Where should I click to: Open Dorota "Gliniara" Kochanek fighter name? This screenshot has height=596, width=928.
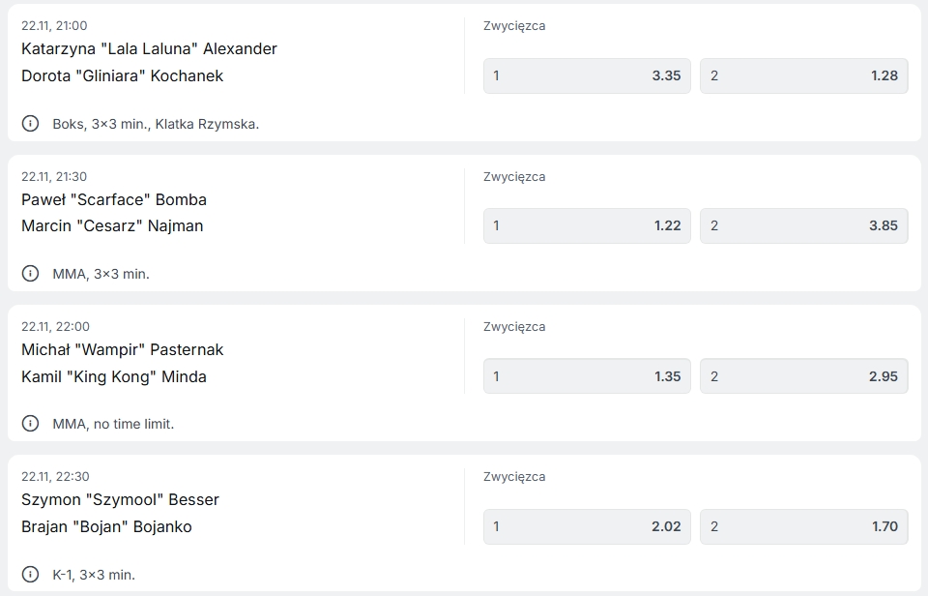[122, 75]
